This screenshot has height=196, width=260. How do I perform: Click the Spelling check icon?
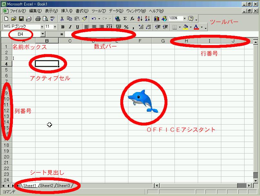pos(53,19)
